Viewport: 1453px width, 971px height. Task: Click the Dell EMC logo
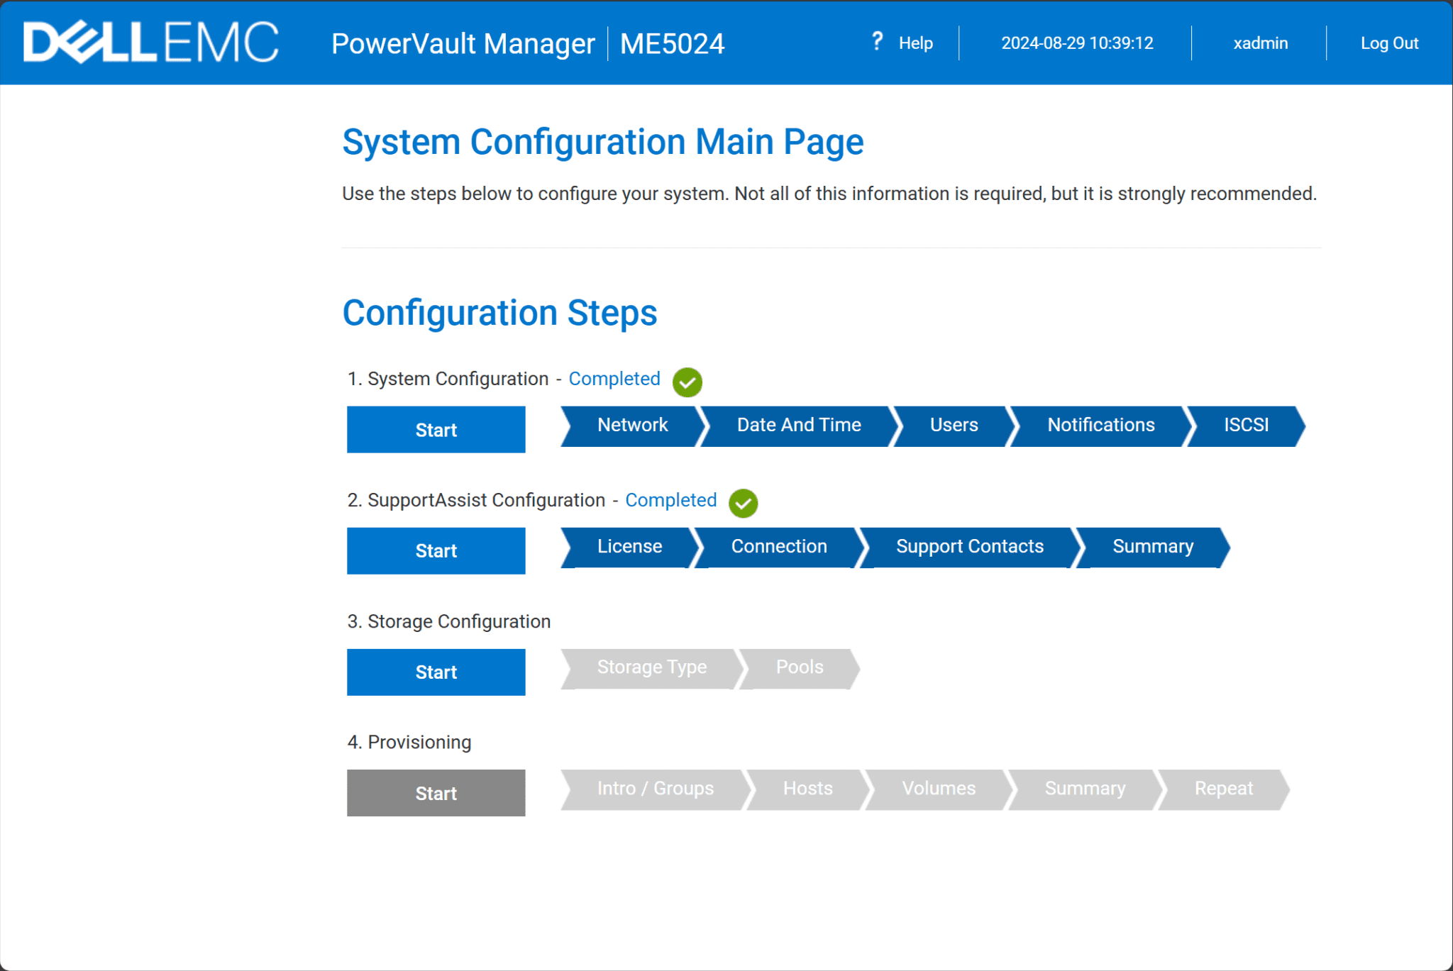pos(149,43)
